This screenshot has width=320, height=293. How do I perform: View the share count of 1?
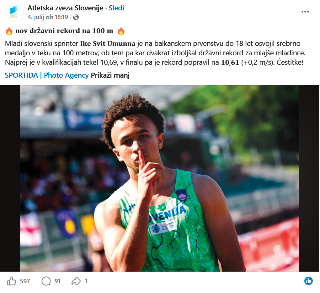(86, 281)
